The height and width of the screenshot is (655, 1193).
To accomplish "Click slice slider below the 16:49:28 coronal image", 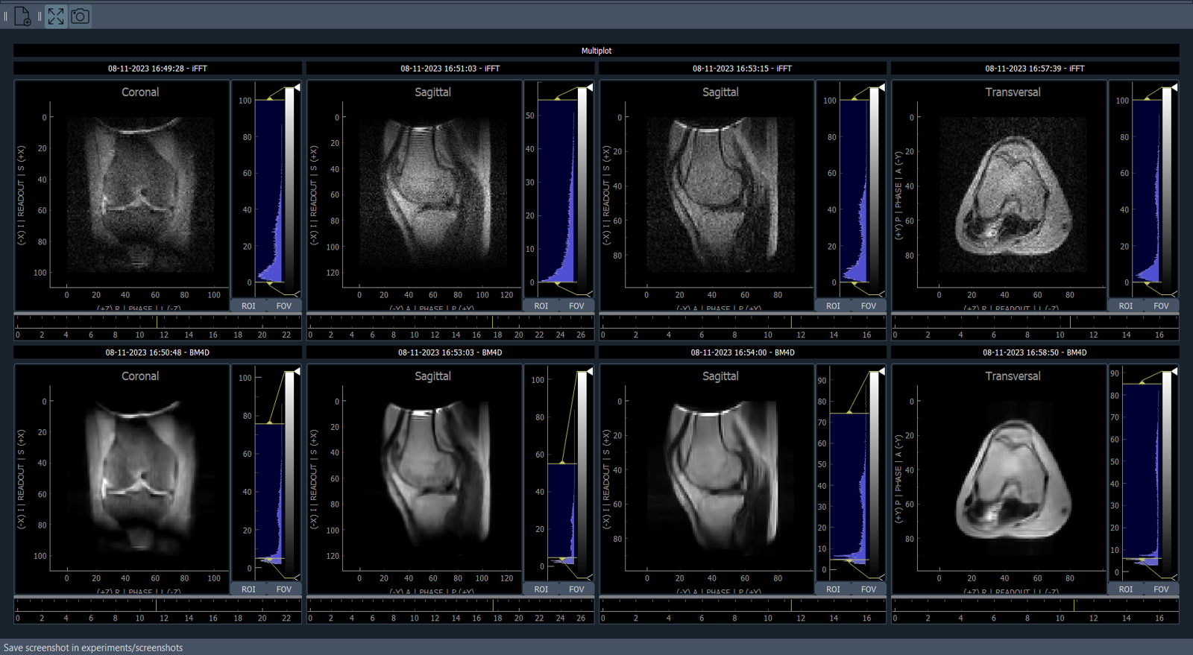I will point(157,322).
